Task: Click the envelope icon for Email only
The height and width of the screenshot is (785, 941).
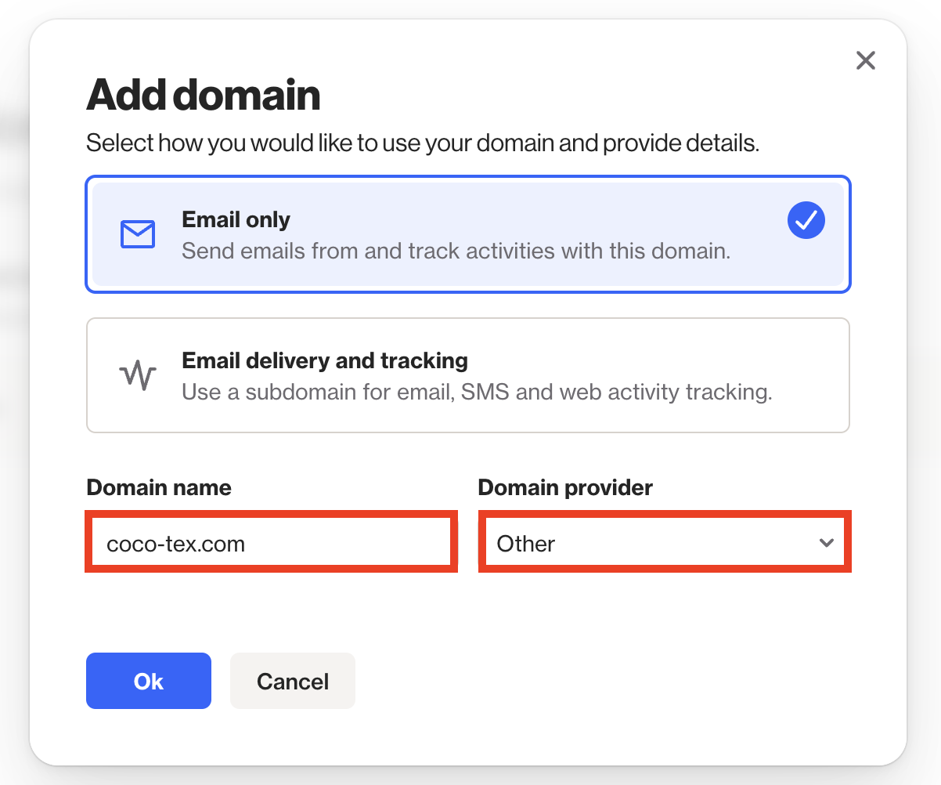Action: 138,234
